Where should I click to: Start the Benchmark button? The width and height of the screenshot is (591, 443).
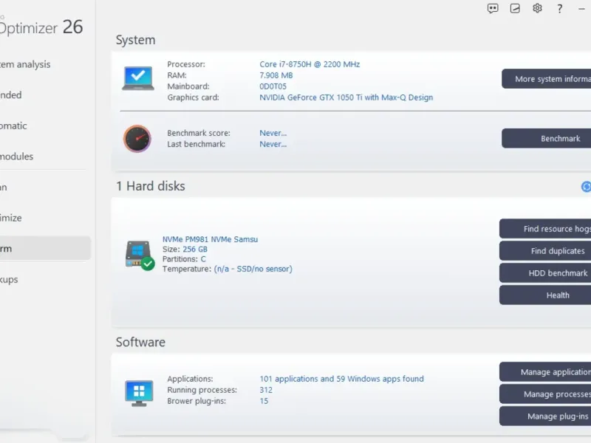pyautogui.click(x=546, y=138)
